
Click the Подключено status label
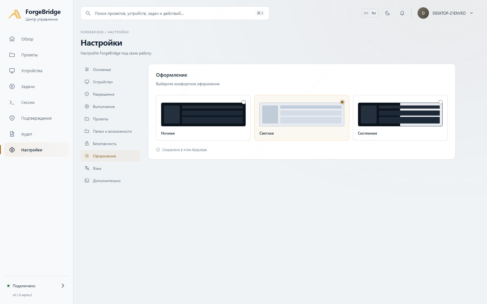tap(24, 286)
